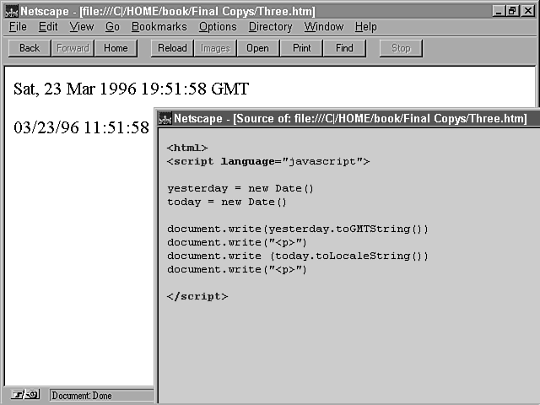Open the File menu
540x405 pixels.
[18, 27]
